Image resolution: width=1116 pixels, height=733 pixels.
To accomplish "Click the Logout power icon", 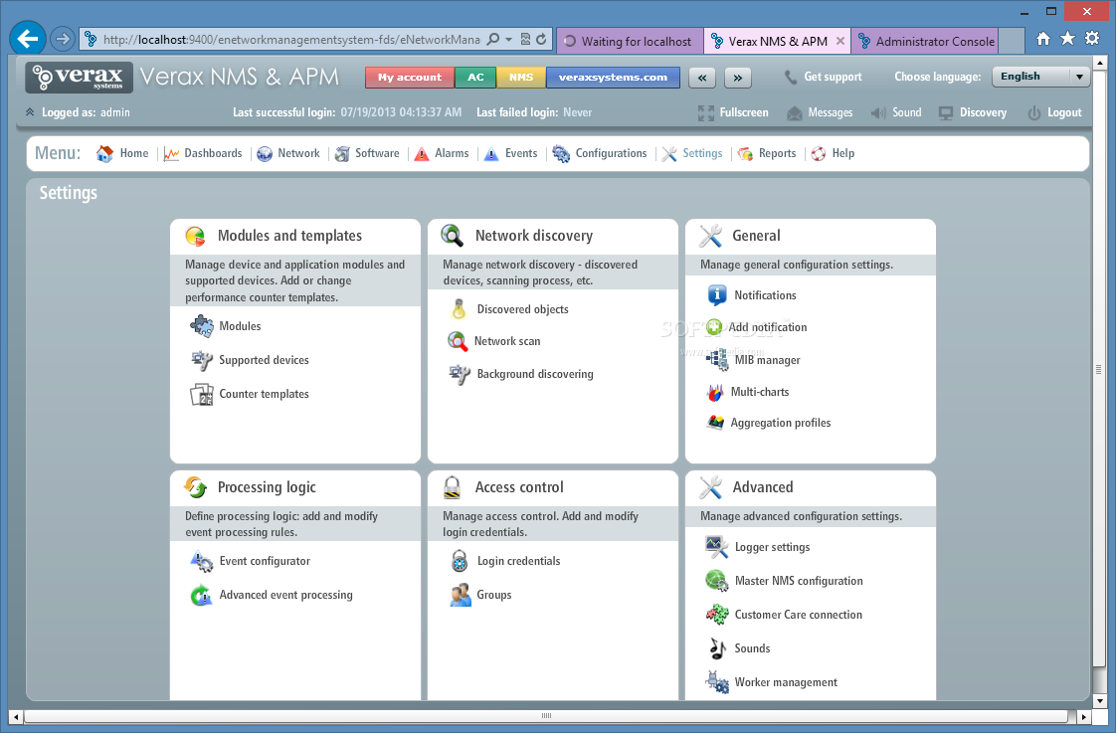I will (1034, 113).
